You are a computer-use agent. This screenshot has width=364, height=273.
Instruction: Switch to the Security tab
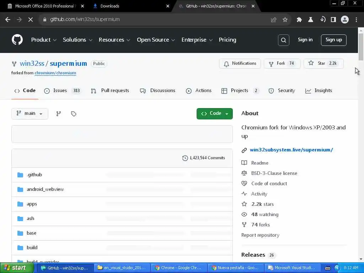(282, 91)
